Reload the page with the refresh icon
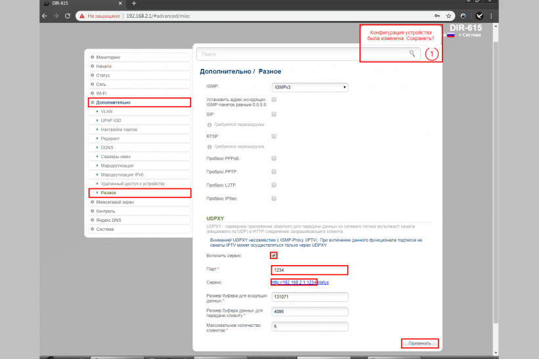The height and width of the screenshot is (359, 539). tap(67, 15)
